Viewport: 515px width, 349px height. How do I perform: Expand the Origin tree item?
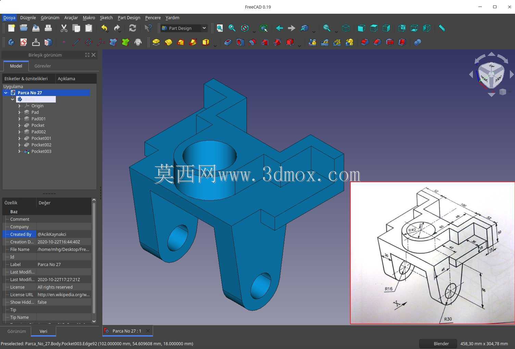click(20, 106)
